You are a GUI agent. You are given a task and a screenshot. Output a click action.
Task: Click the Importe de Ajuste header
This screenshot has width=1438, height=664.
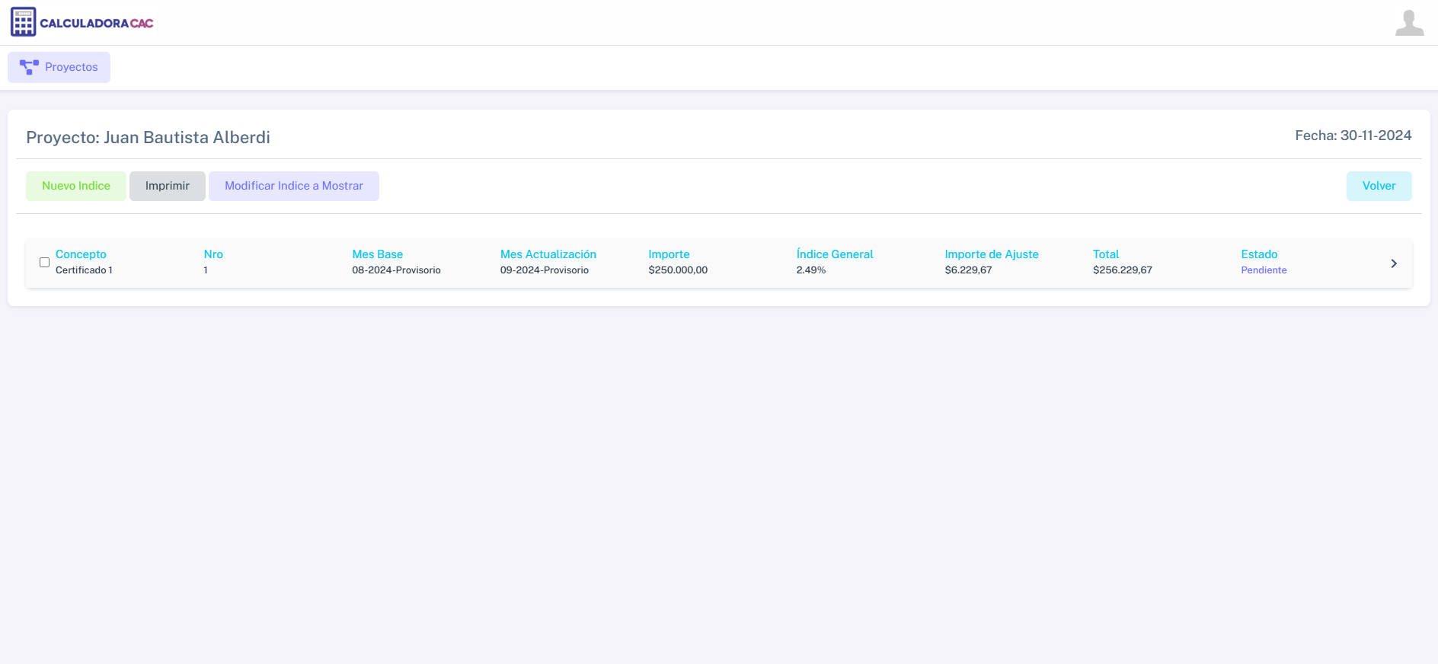click(991, 254)
